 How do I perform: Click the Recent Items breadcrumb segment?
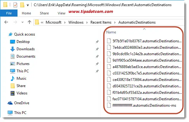click(101, 22)
